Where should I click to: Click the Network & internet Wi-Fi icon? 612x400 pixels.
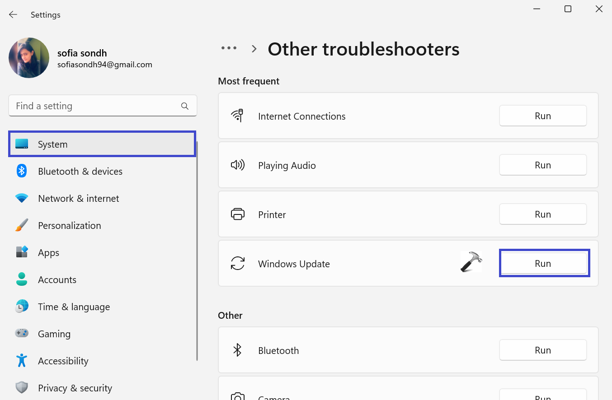click(22, 198)
